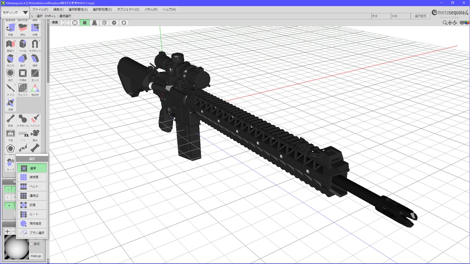Open viewport settings gear icon

tap(114, 23)
